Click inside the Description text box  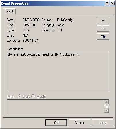(58, 71)
